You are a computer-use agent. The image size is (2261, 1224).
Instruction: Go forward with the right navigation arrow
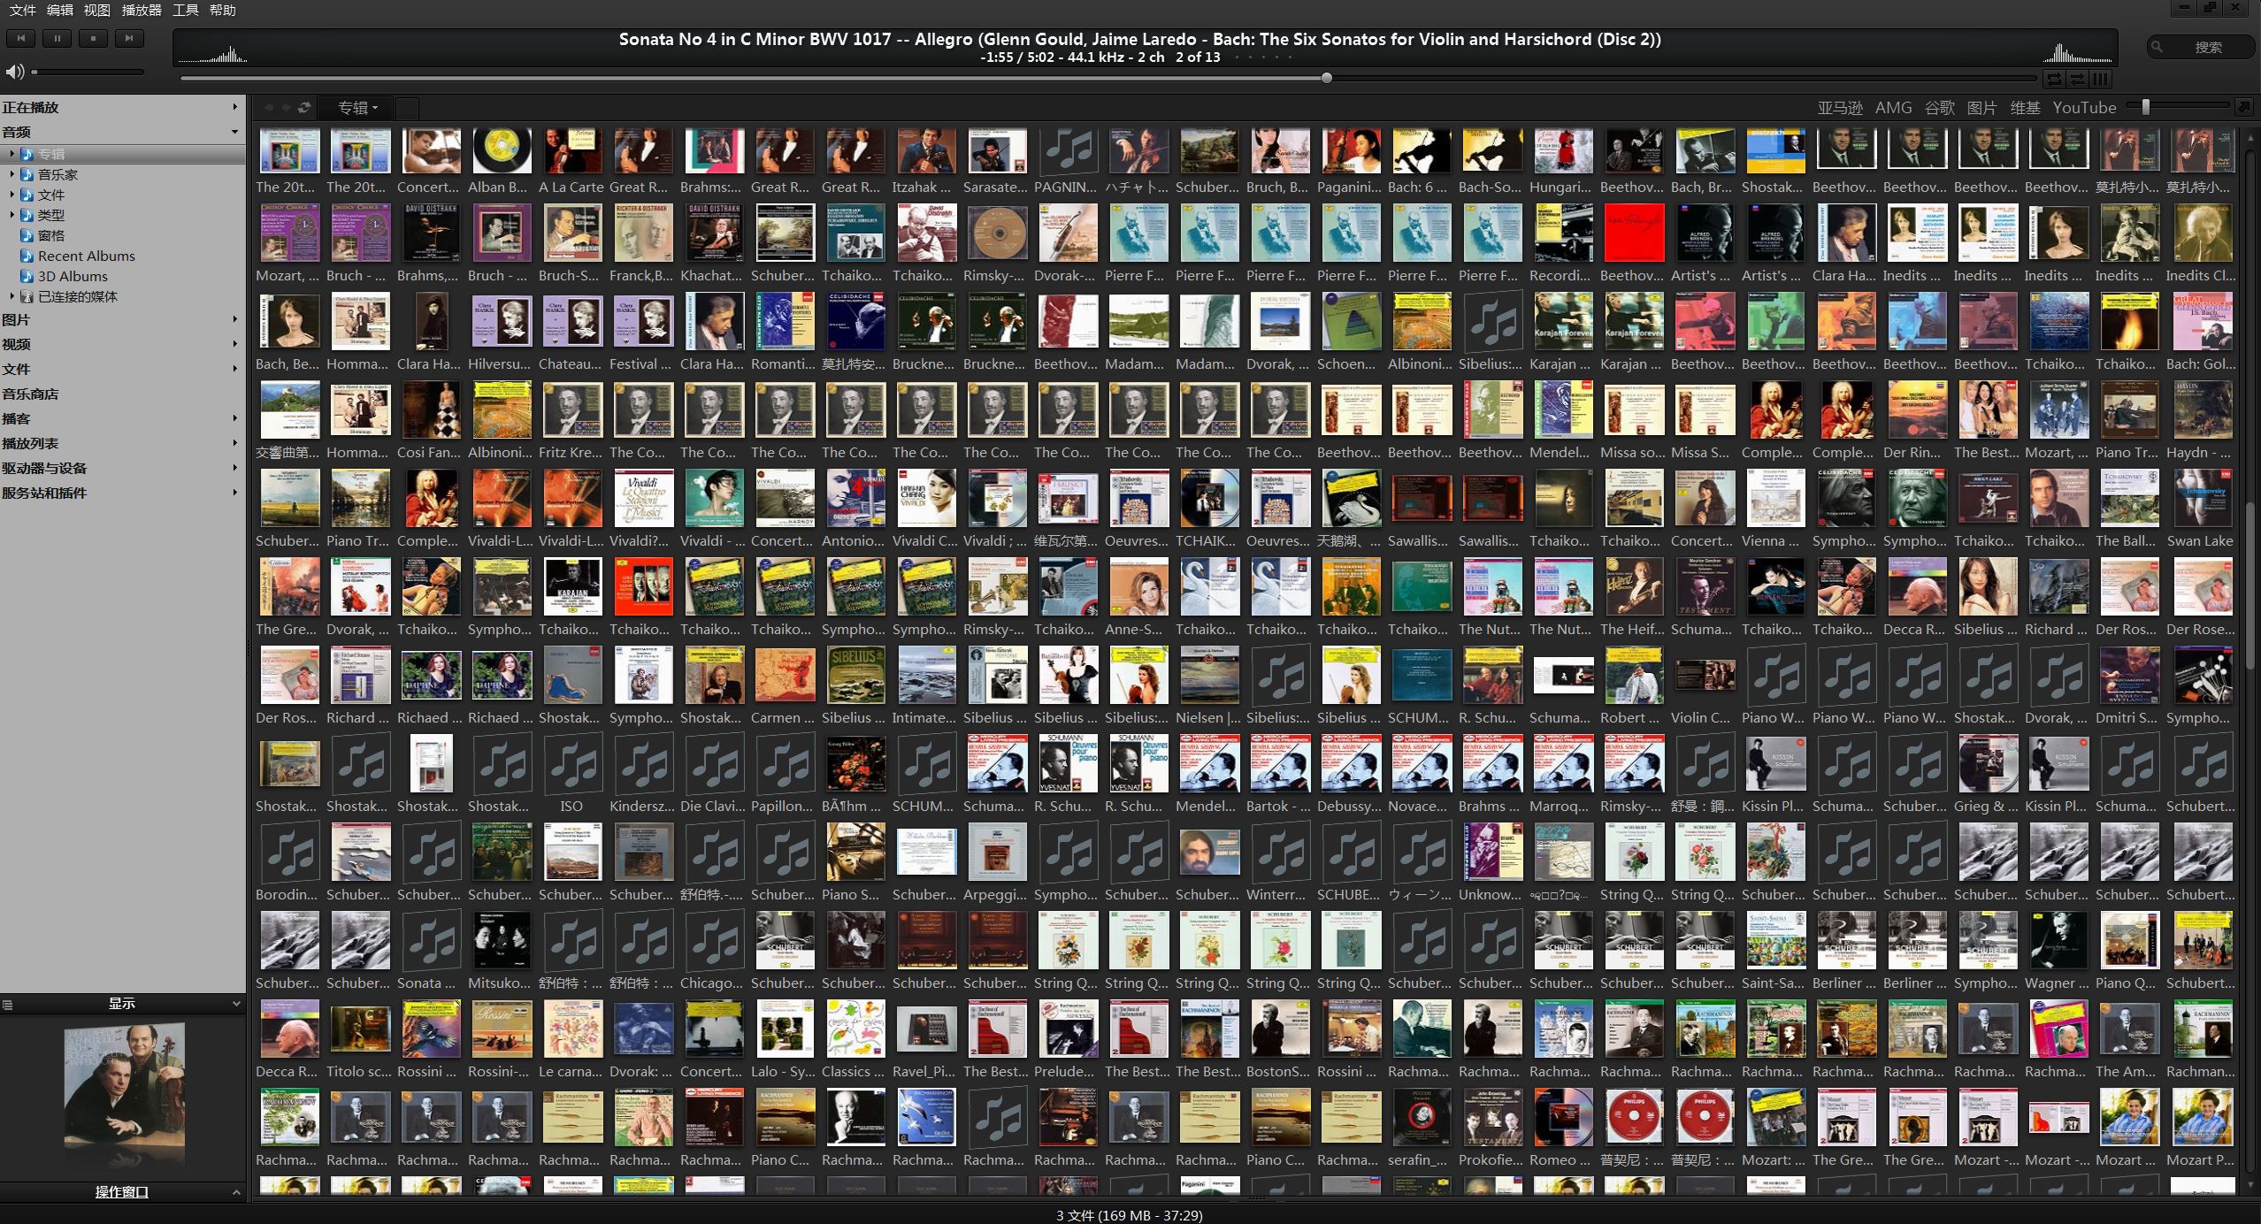[286, 108]
